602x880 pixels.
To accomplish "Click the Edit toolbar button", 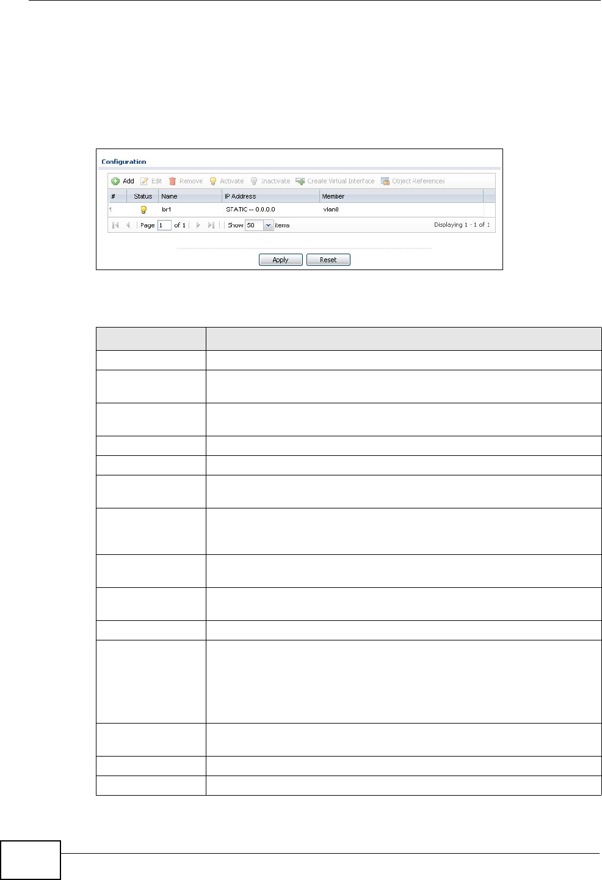I will [x=151, y=181].
